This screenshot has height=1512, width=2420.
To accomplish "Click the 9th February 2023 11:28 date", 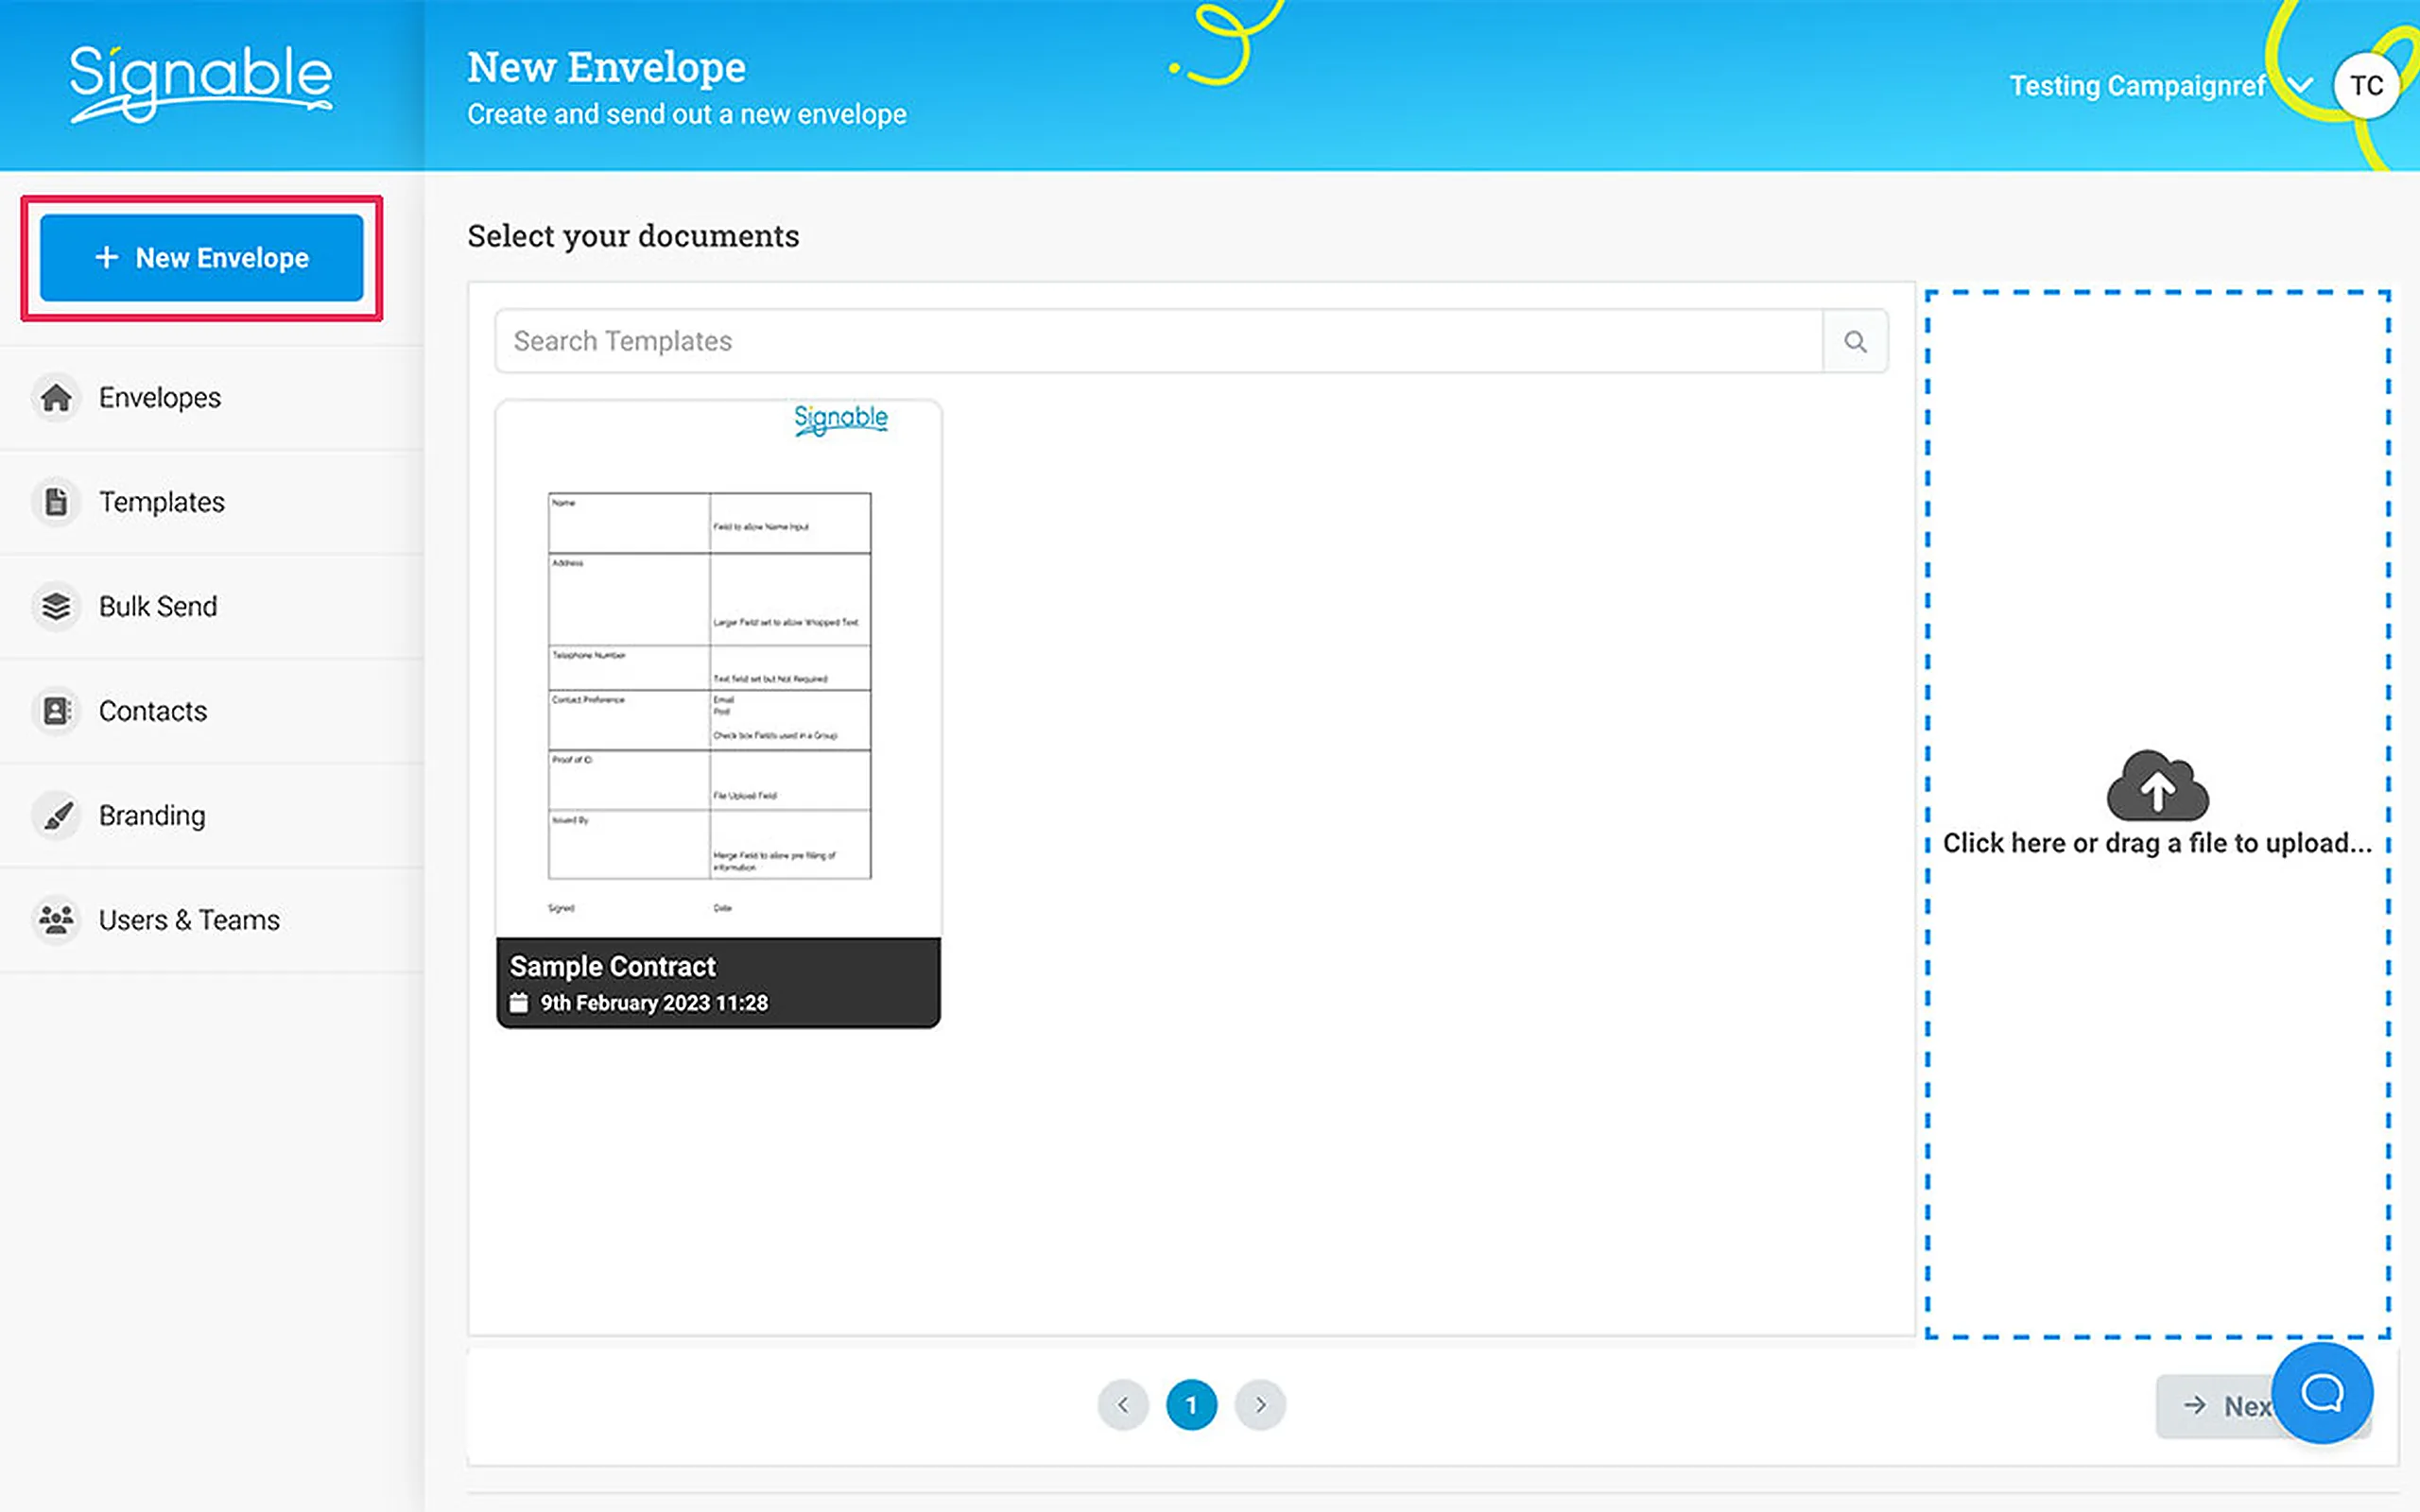I will coord(654,1003).
